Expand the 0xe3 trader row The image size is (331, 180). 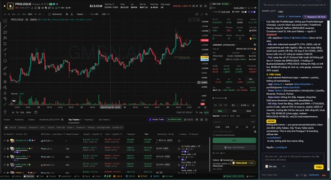(x=5, y=157)
